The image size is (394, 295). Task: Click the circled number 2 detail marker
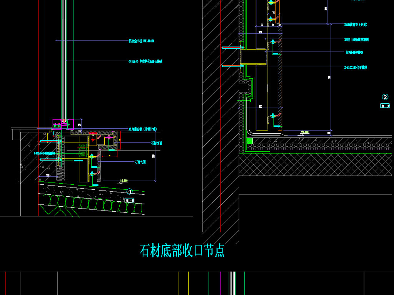pyautogui.click(x=385, y=97)
